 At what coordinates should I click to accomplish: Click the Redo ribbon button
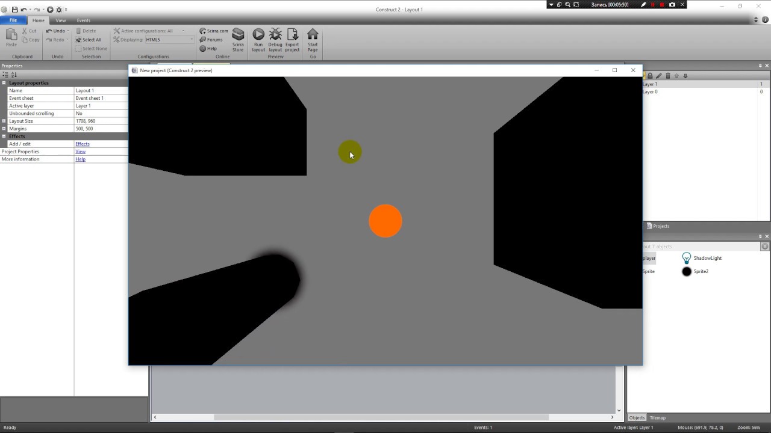55,40
